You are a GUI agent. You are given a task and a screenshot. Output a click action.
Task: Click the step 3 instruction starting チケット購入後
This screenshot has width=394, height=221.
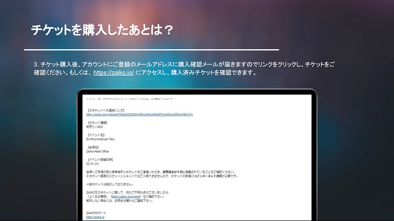point(184,68)
